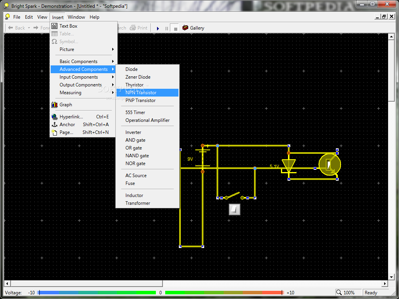Insert a Transformer
Image resolution: width=399 pixels, height=299 pixels.
147,203
